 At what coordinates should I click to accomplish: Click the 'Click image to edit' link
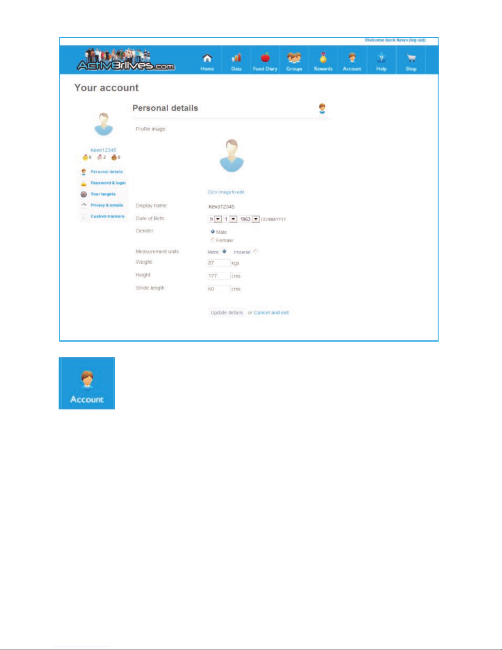pyautogui.click(x=226, y=192)
